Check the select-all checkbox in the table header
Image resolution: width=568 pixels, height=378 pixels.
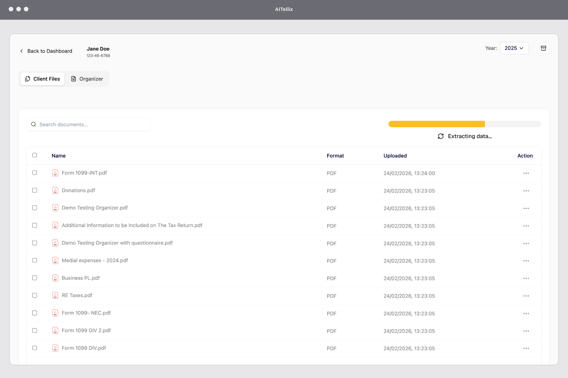point(35,155)
